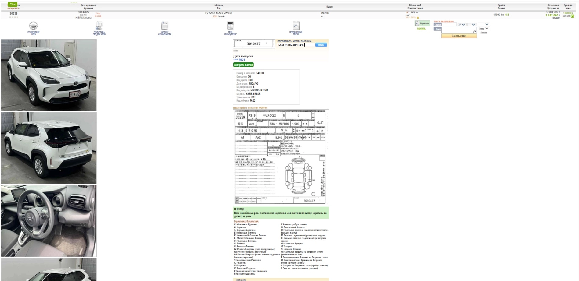Open the partially visible fourth car thumbnail

point(49,269)
